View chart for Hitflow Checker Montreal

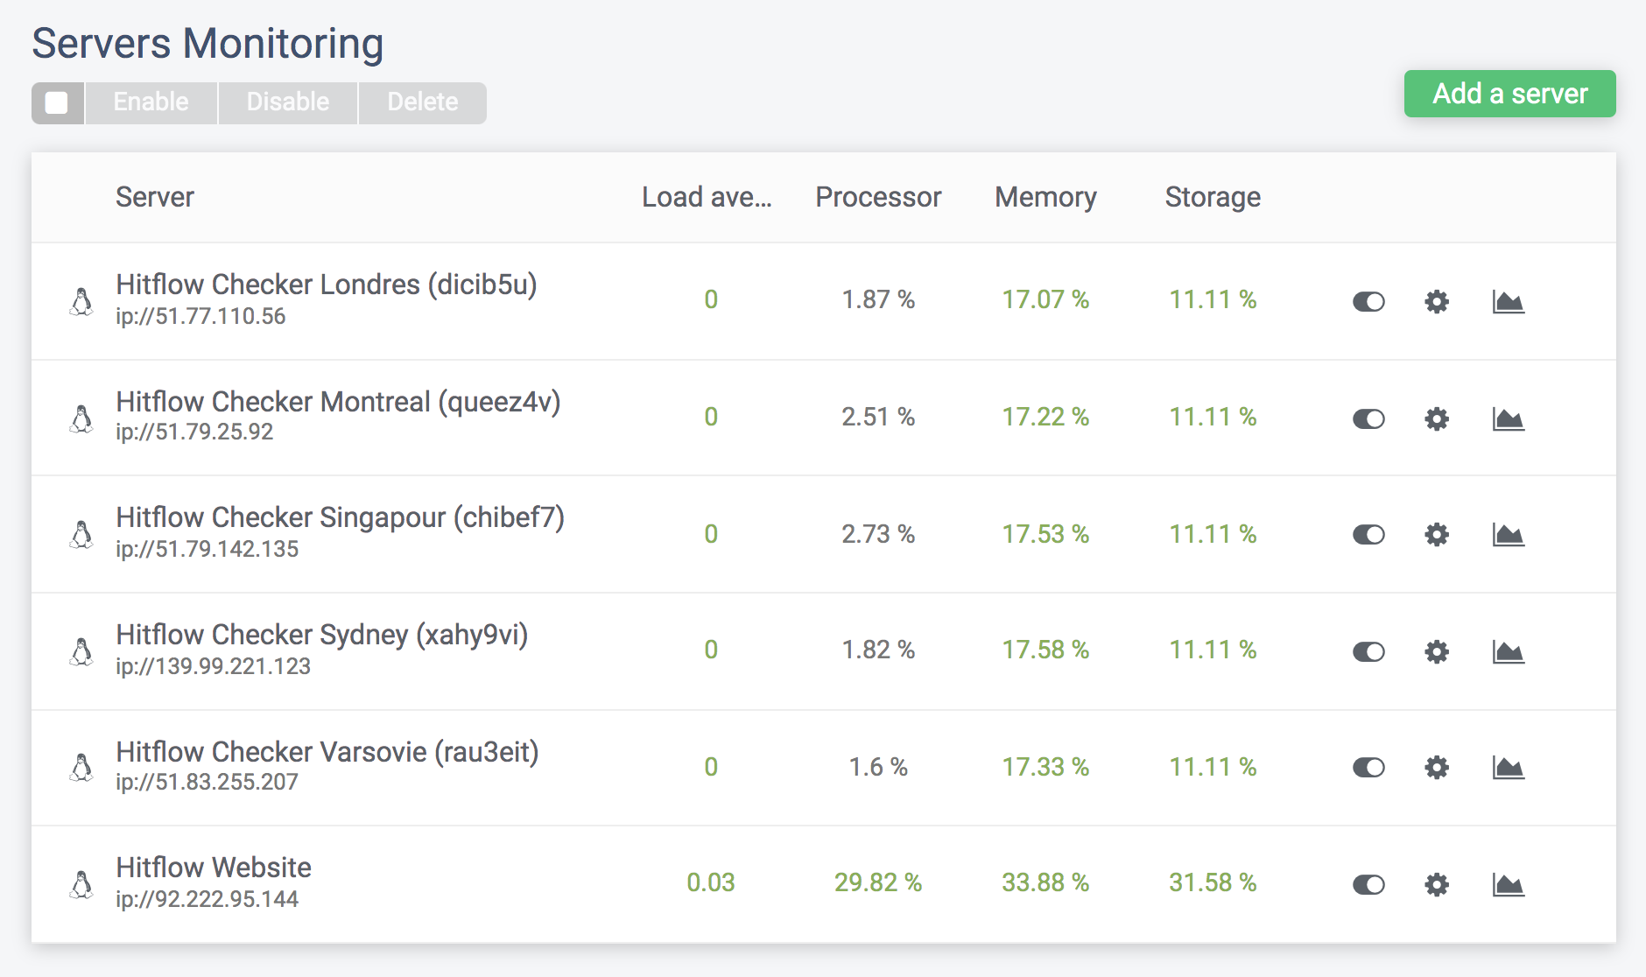point(1509,418)
